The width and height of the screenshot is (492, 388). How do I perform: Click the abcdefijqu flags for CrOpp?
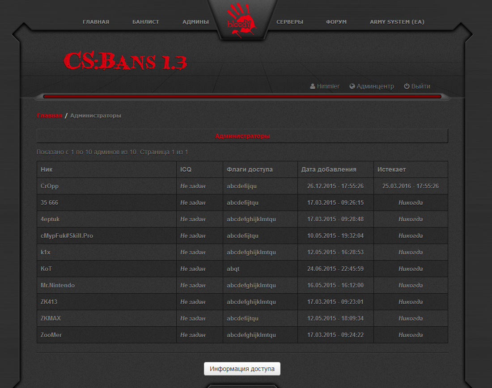[242, 186]
